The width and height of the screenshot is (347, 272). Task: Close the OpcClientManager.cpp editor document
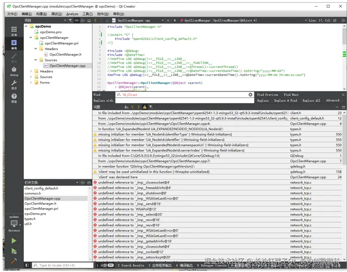click(168, 20)
